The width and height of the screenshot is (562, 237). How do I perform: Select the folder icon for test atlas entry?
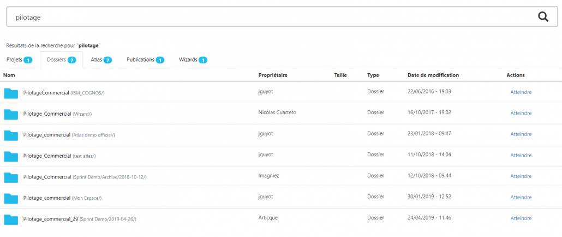11,156
